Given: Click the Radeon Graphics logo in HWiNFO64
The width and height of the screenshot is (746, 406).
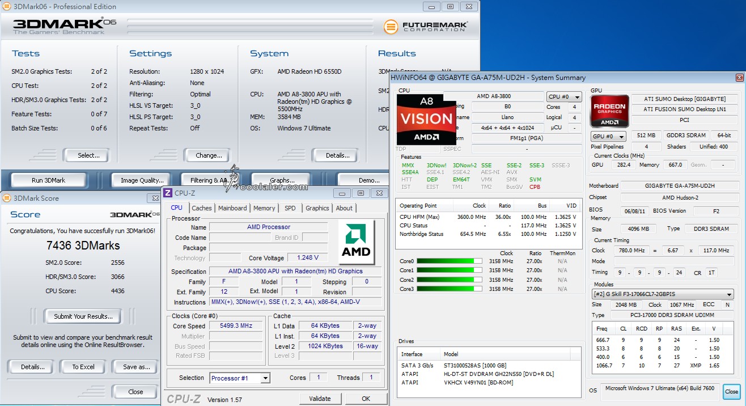Looking at the screenshot, I should point(610,111).
